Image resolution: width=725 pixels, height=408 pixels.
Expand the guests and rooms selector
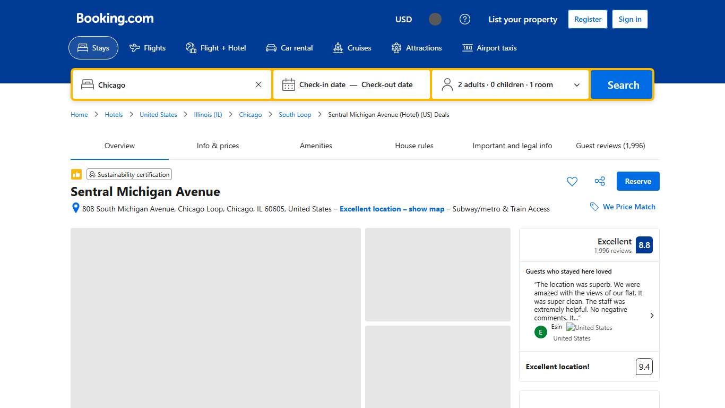click(577, 84)
